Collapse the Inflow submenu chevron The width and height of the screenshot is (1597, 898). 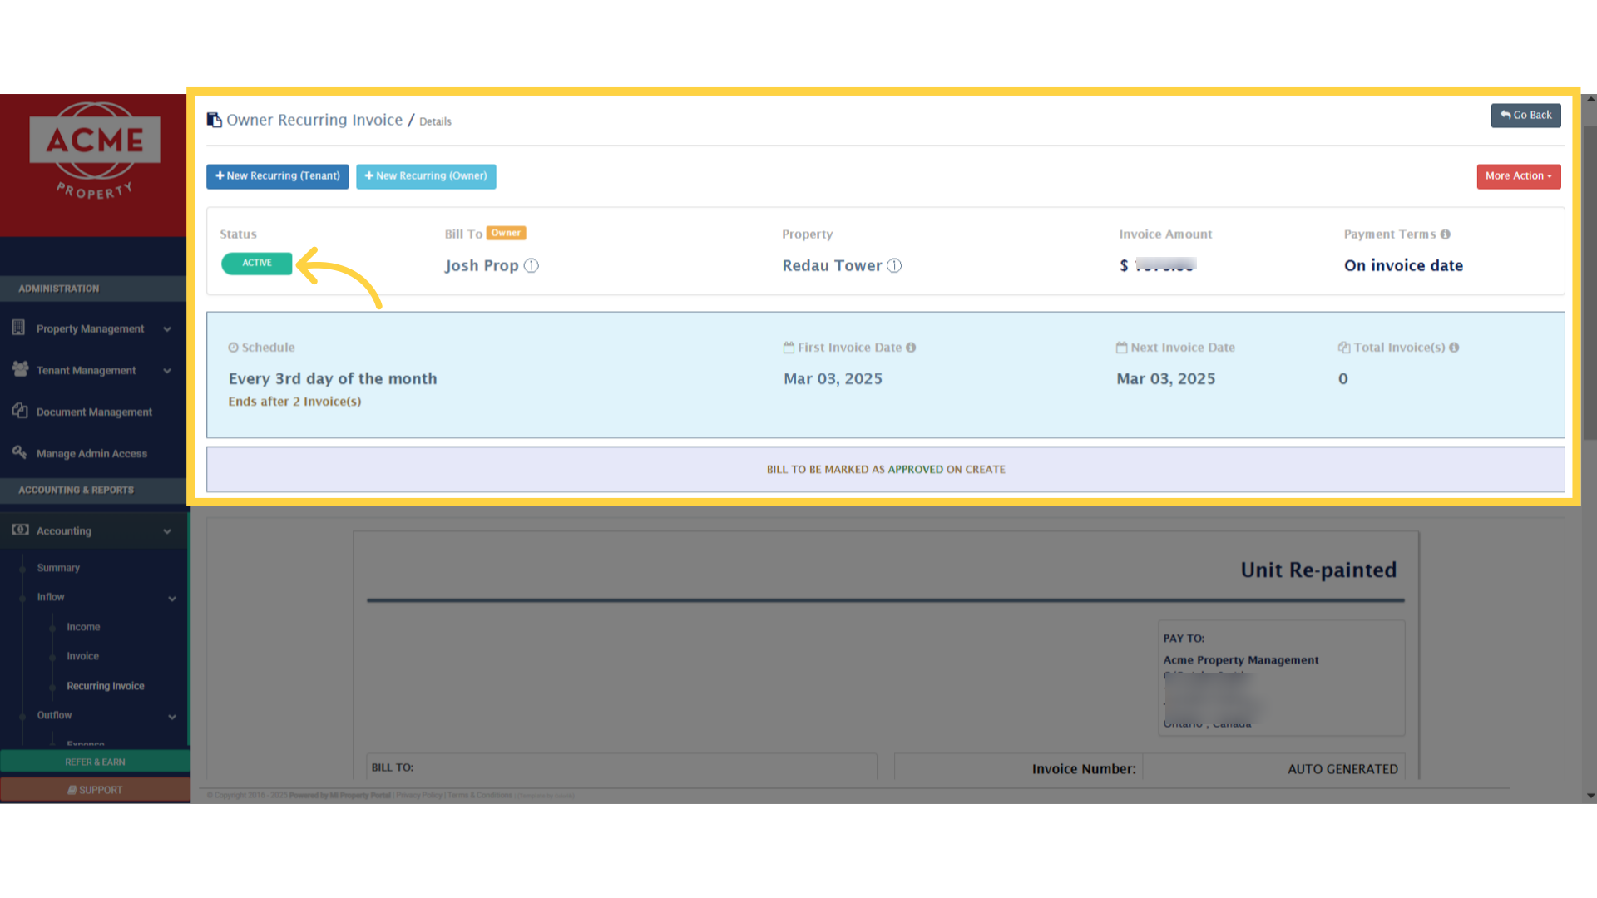click(x=172, y=599)
